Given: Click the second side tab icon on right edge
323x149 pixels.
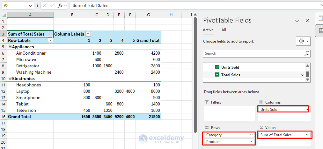Looking at the screenshot, I should tap(321, 31).
